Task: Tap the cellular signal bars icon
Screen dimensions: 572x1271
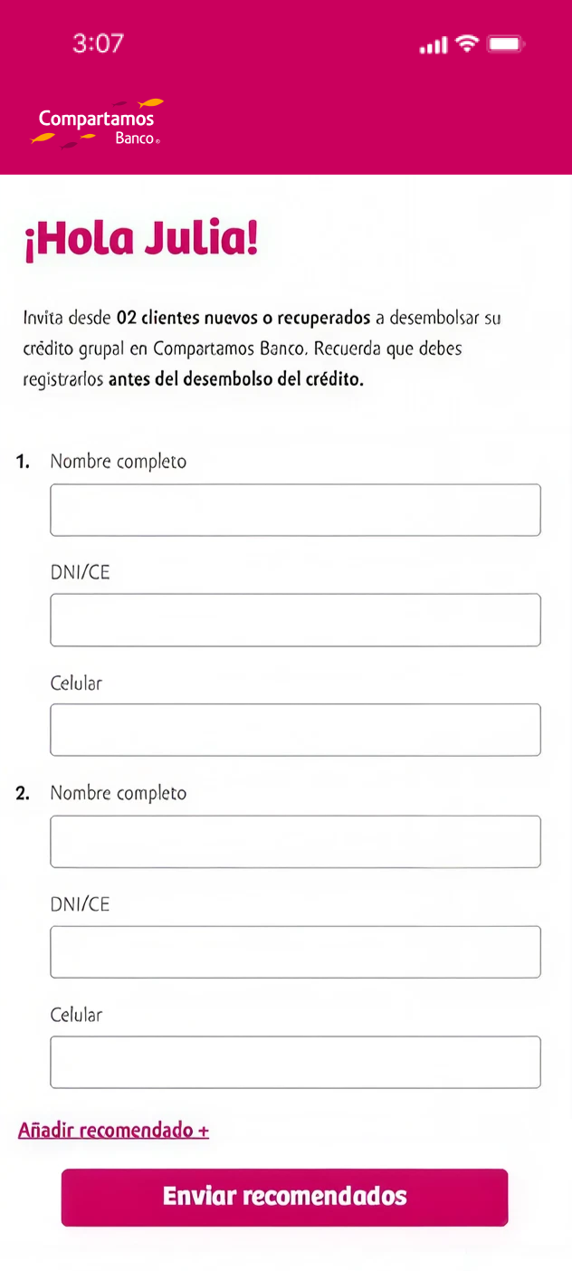Action: point(434,44)
